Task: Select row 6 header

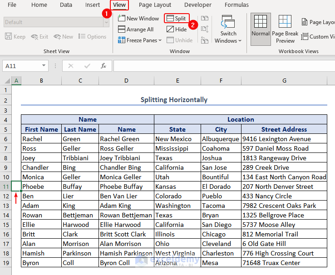Action: coord(6,139)
